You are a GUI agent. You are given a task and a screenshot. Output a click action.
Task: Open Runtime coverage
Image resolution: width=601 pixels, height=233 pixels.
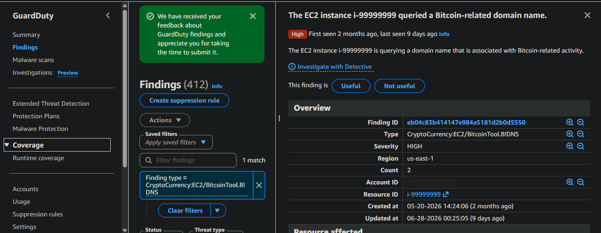(x=38, y=158)
